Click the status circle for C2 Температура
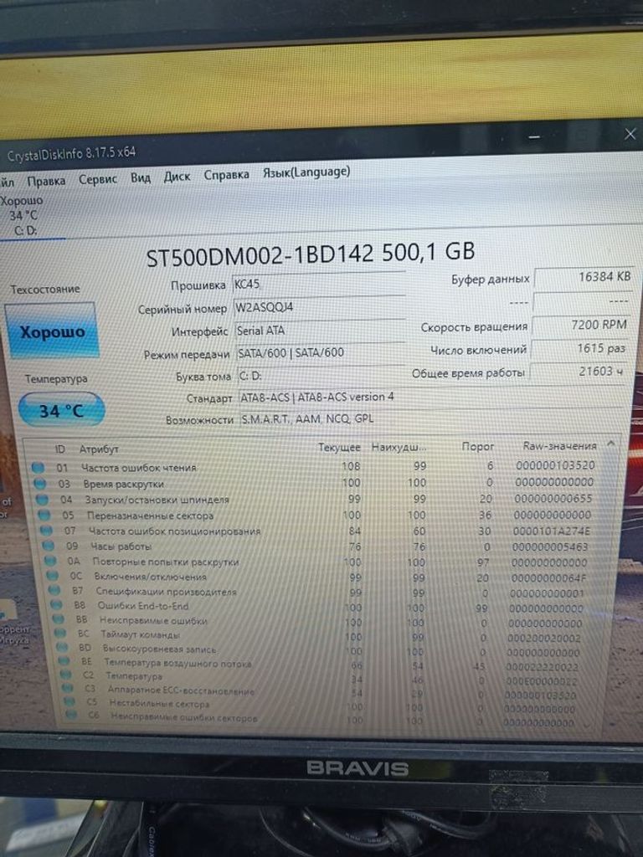The image size is (643, 857). click(x=67, y=675)
